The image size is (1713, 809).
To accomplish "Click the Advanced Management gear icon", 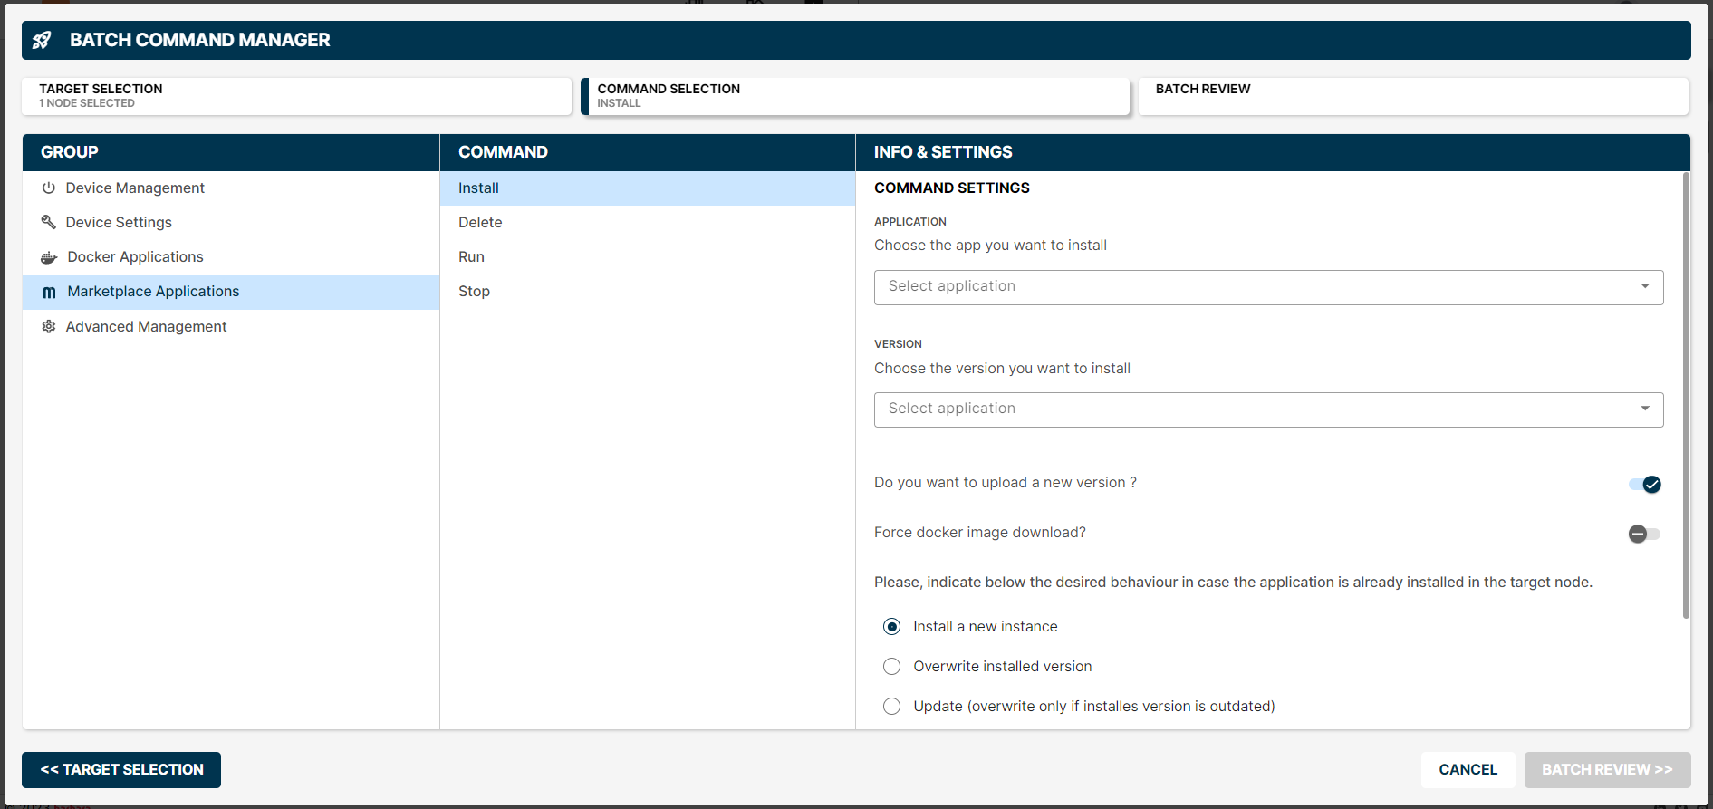I will pyautogui.click(x=49, y=326).
